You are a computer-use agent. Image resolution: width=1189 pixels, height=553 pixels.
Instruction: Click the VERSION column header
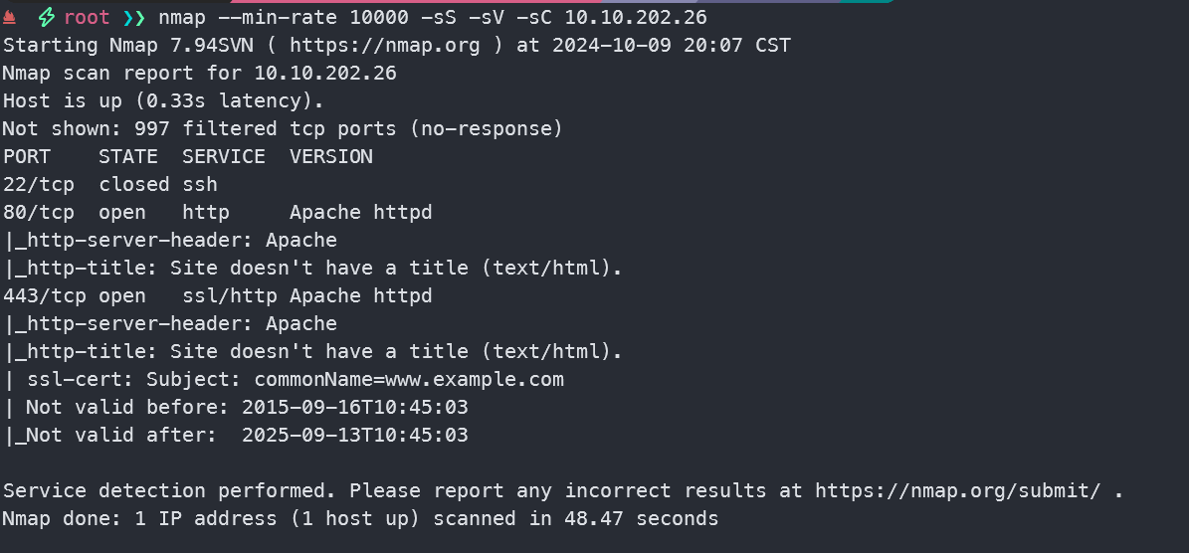pyautogui.click(x=331, y=156)
